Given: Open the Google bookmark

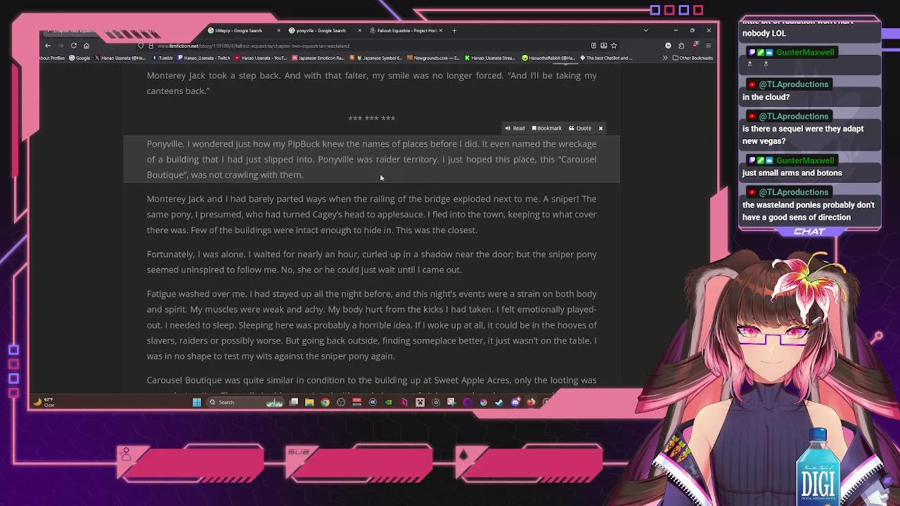Looking at the screenshot, I should tap(79, 58).
